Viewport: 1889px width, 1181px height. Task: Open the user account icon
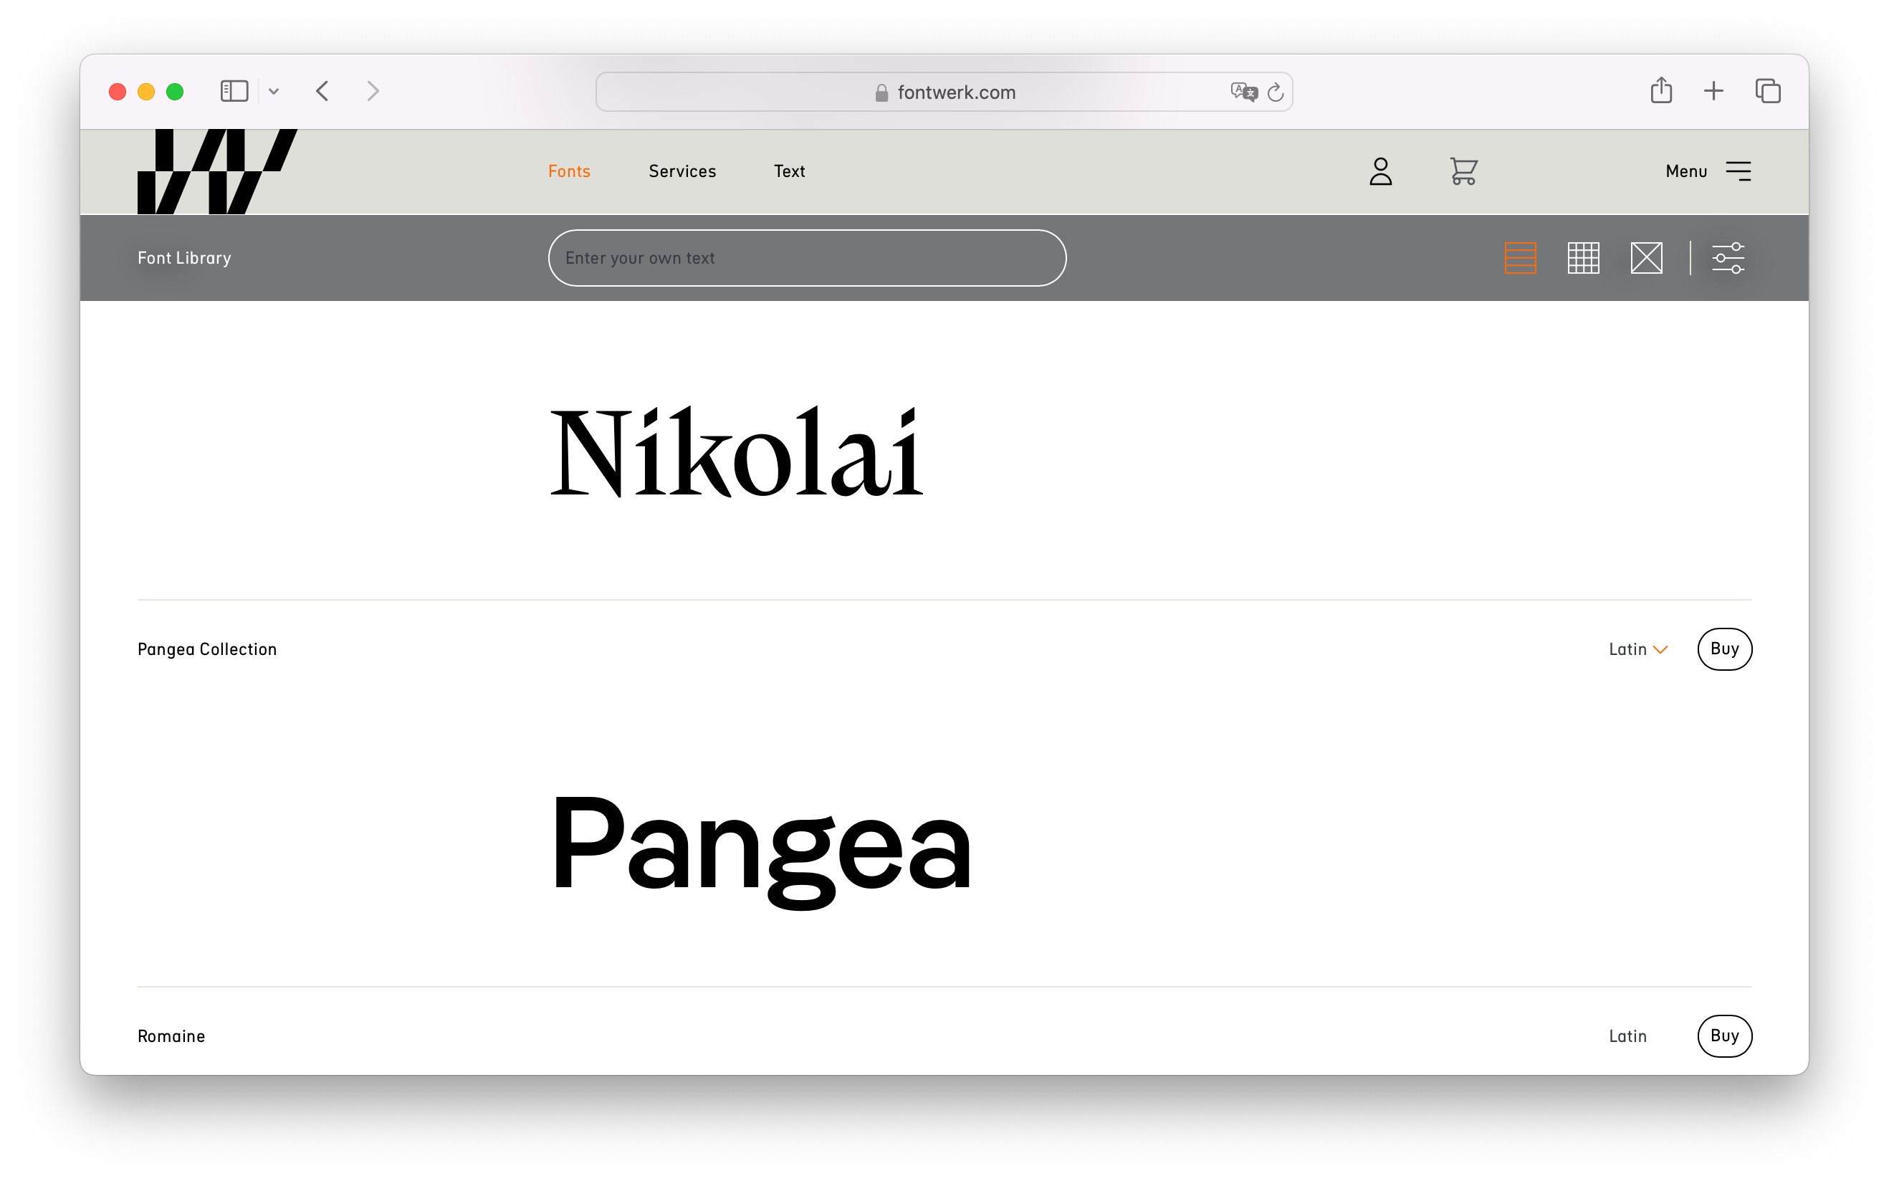point(1380,171)
